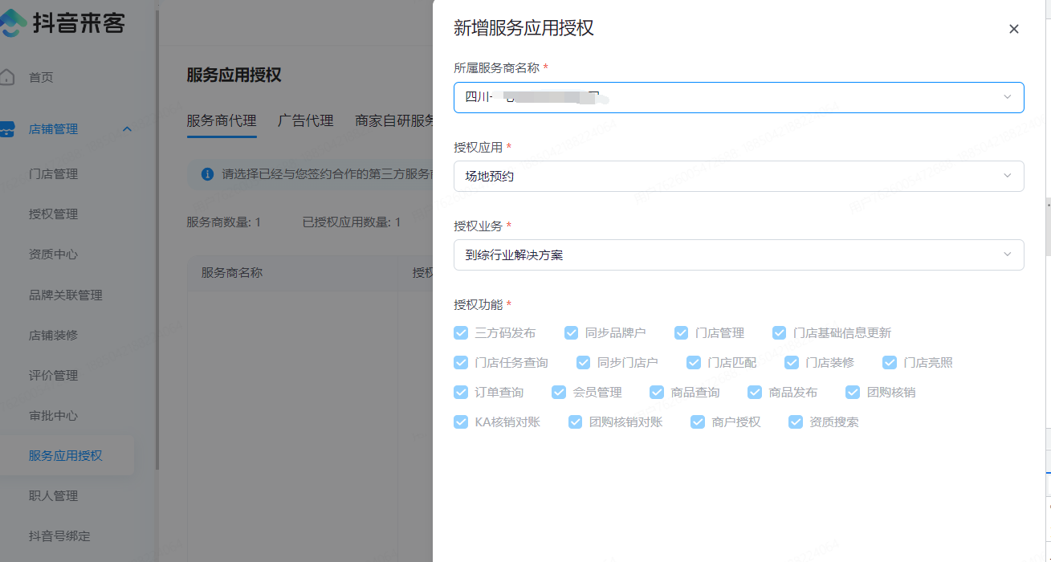Select the 服务商代理 tab
Viewport: 1051px width, 562px height.
pyautogui.click(x=222, y=120)
